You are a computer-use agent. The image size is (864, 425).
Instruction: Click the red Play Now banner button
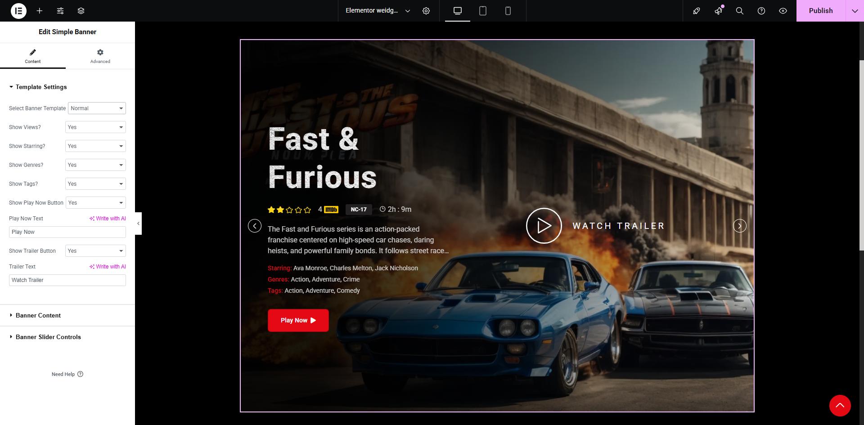point(298,320)
